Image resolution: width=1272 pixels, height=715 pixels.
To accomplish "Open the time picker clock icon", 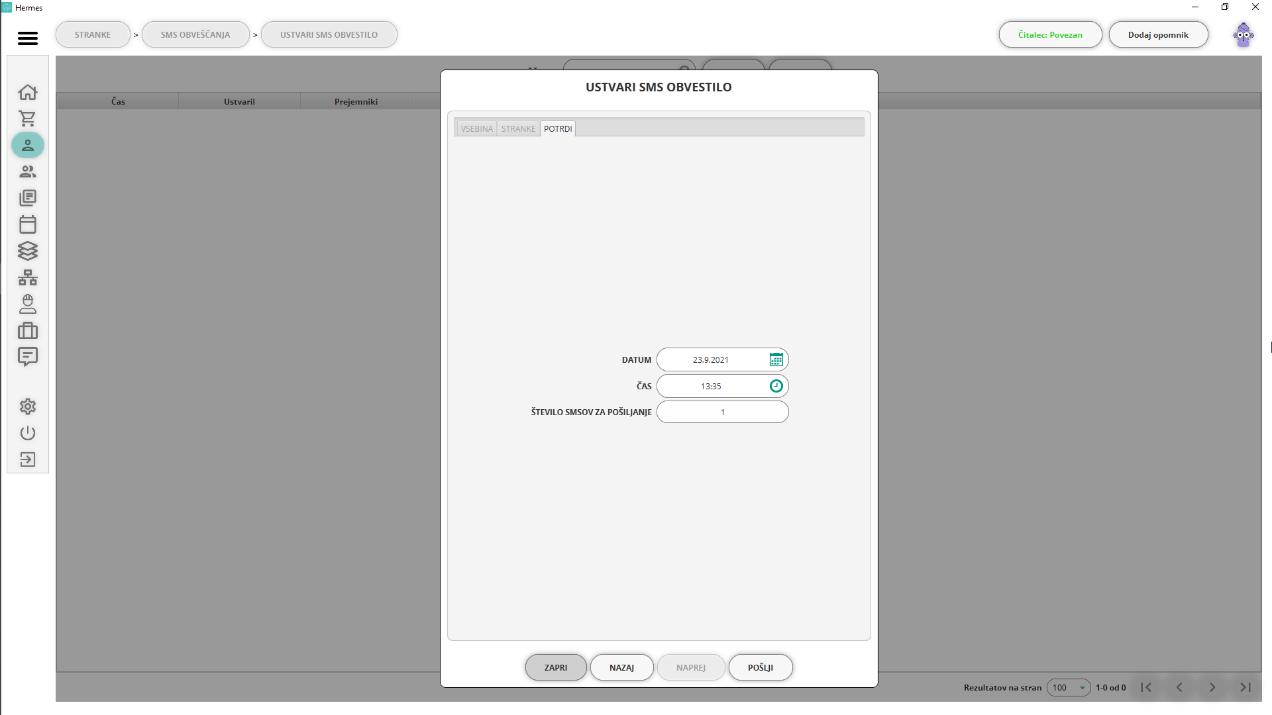I will point(776,386).
